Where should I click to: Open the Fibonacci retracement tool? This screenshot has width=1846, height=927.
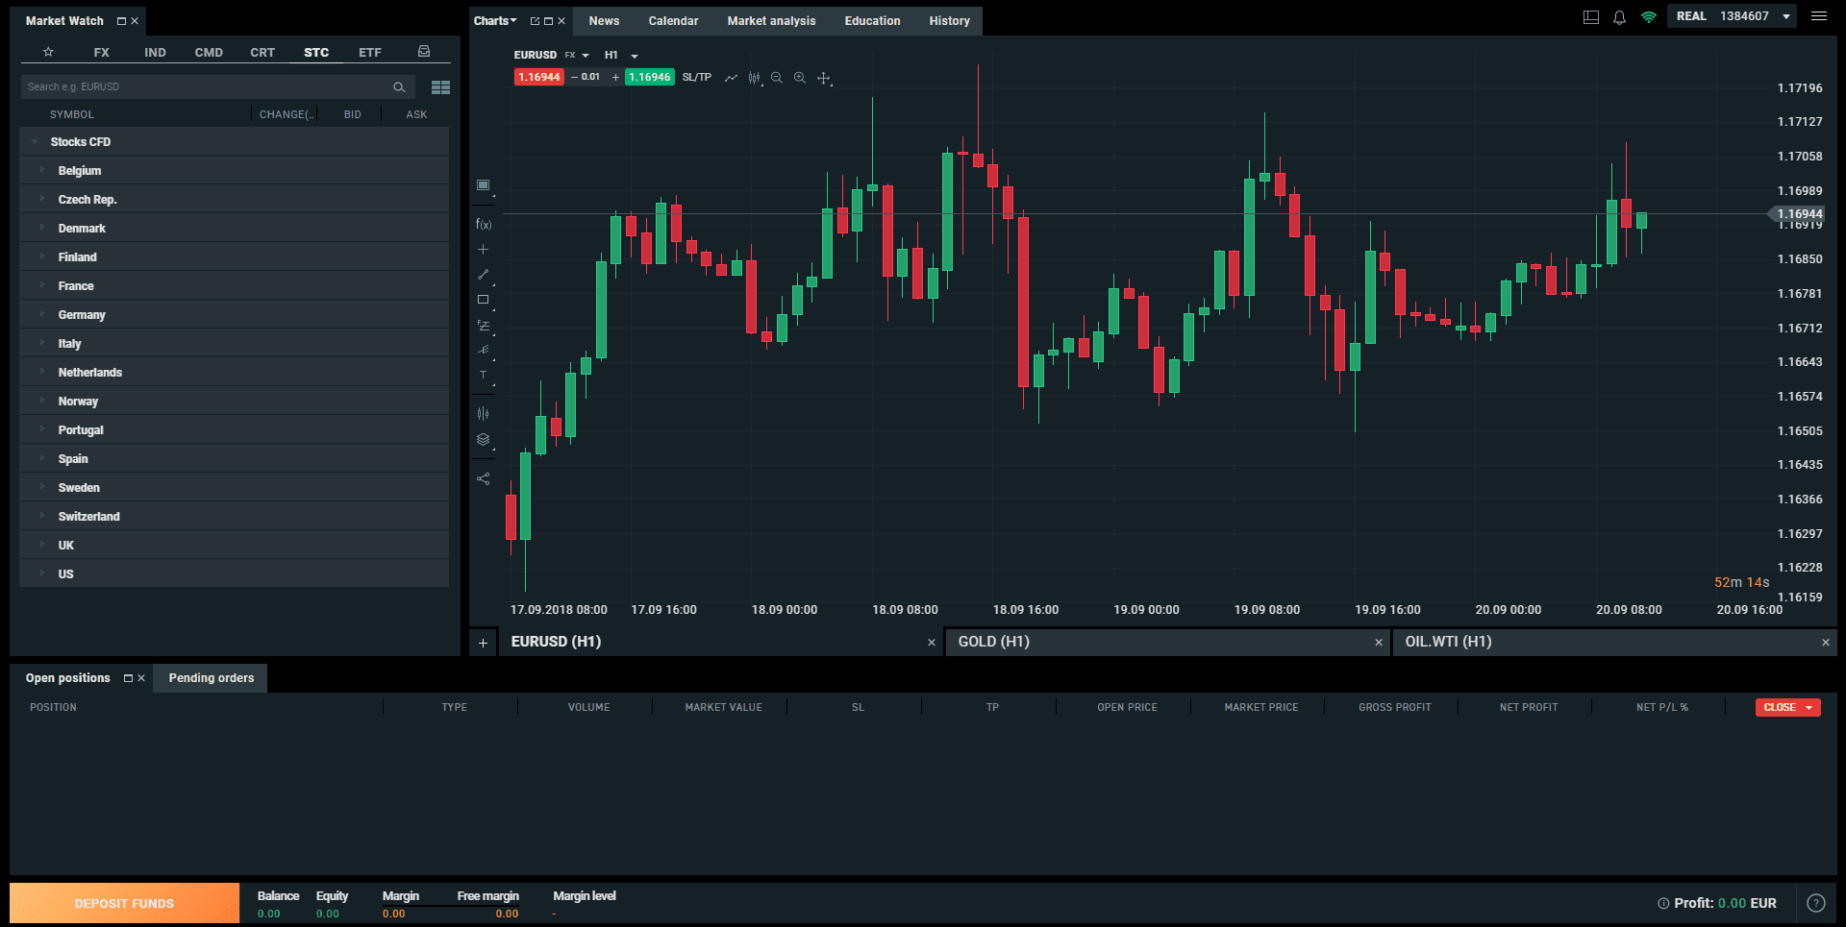(x=484, y=326)
